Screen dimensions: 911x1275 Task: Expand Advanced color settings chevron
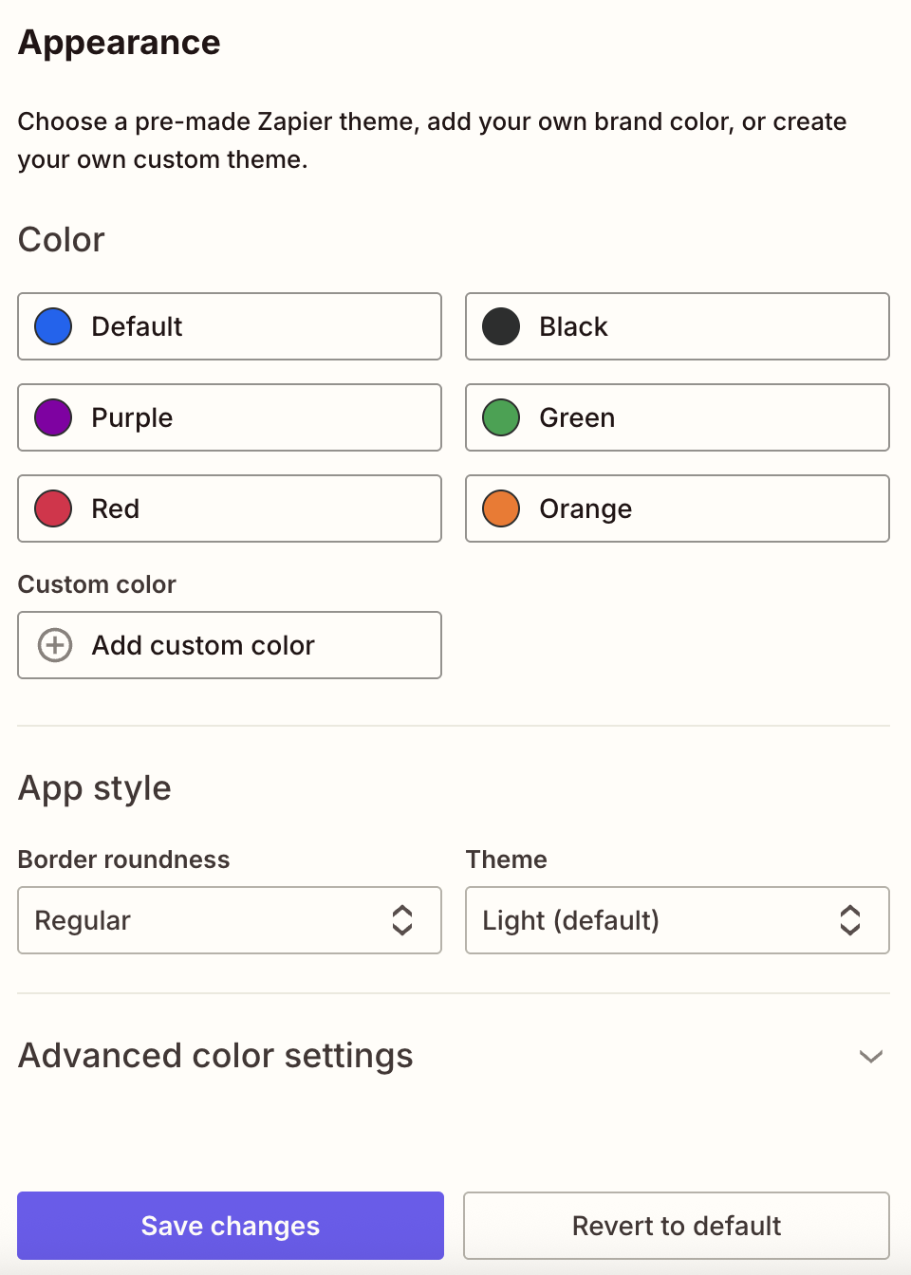point(871,1056)
